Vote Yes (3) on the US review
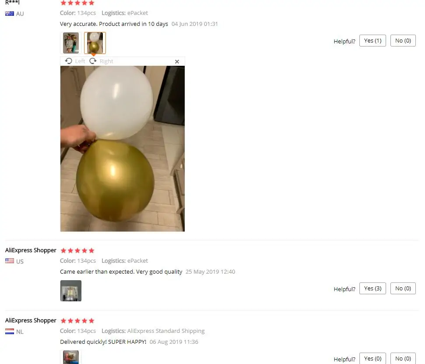The width and height of the screenshot is (425, 364). [x=372, y=289]
